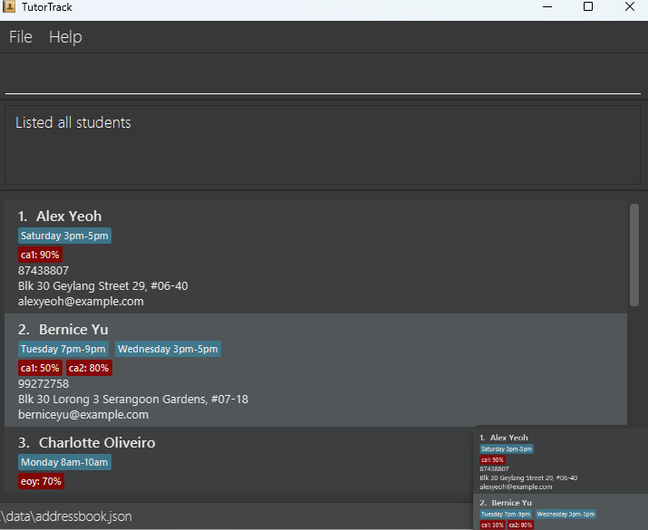Viewport: 648px width, 530px height.
Task: Click Alex Yeoh's ca1: 90% grade tag
Action: coord(40,255)
